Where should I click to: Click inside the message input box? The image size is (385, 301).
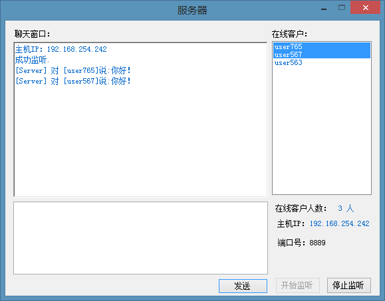(x=140, y=238)
